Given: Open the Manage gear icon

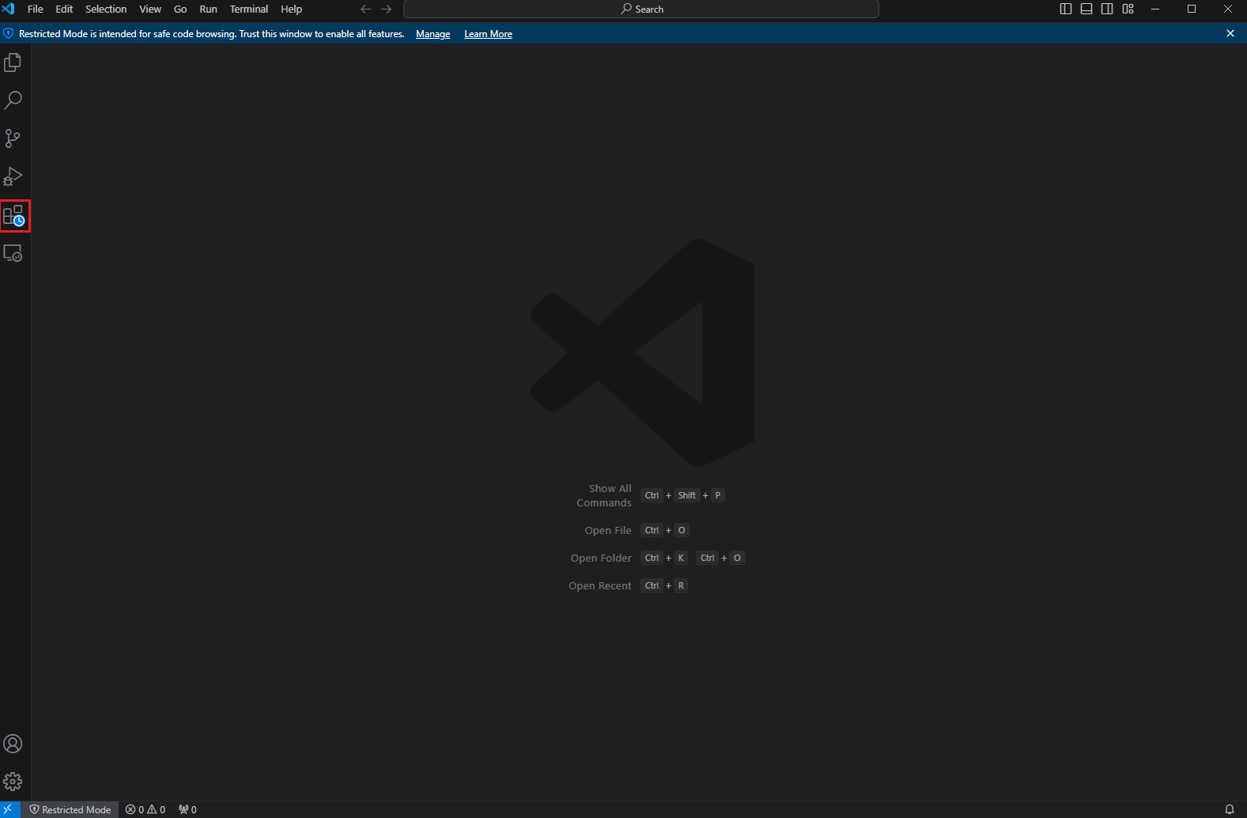Looking at the screenshot, I should click(13, 782).
